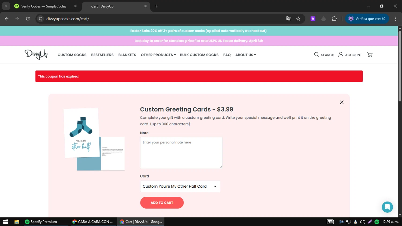
Task: Go forward in browser history
Action: pyautogui.click(x=17, y=19)
